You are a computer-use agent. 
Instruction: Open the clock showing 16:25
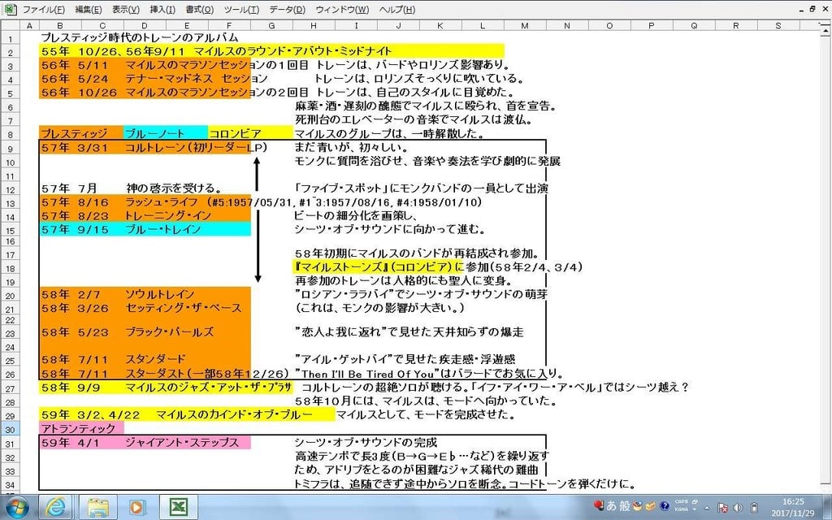[x=793, y=507]
